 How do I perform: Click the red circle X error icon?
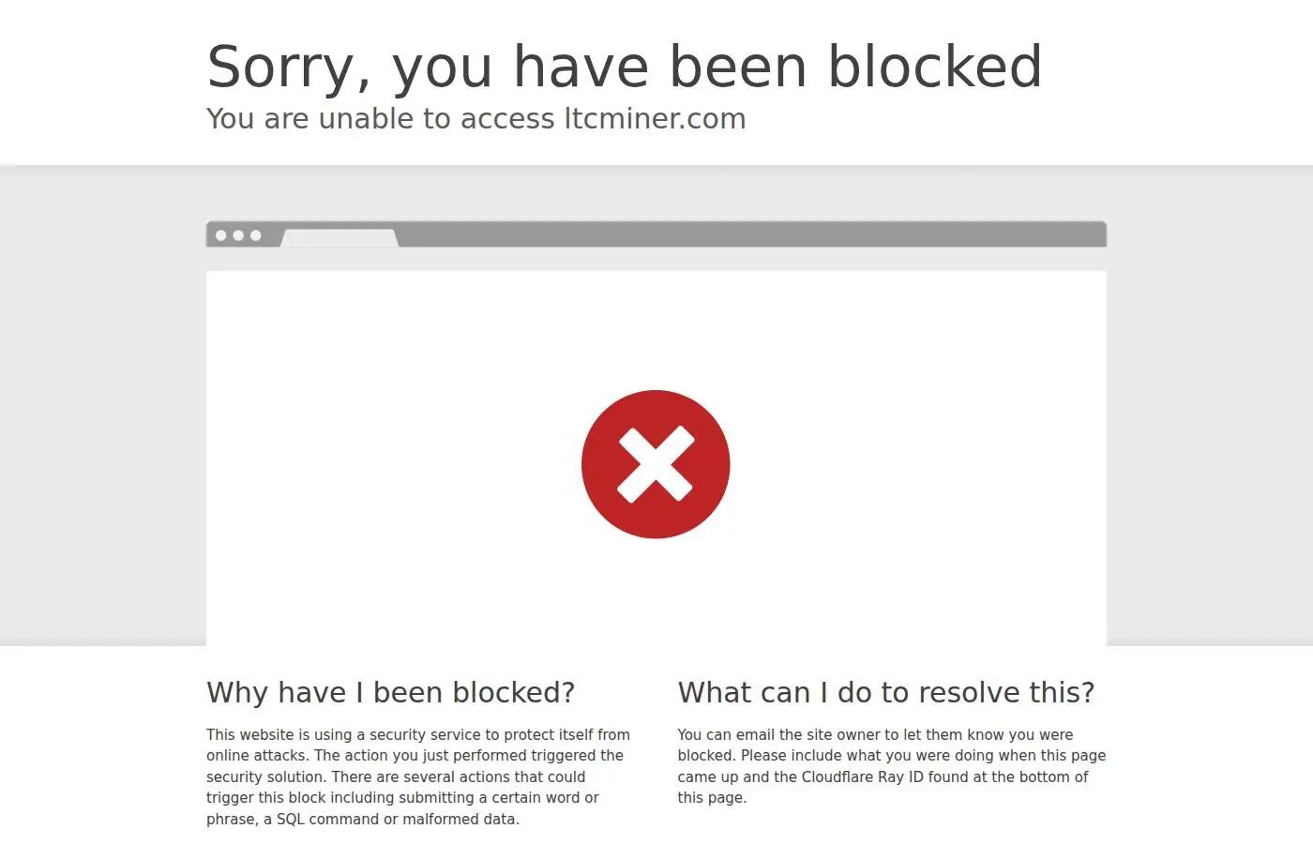click(x=656, y=464)
